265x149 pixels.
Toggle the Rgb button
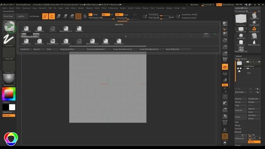coord(106,15)
